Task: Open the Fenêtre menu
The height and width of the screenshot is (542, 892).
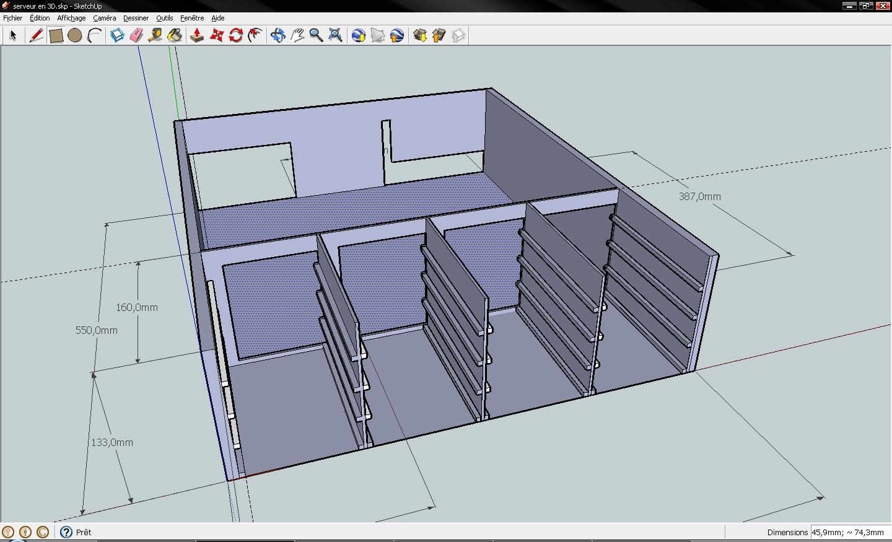Action: click(192, 18)
